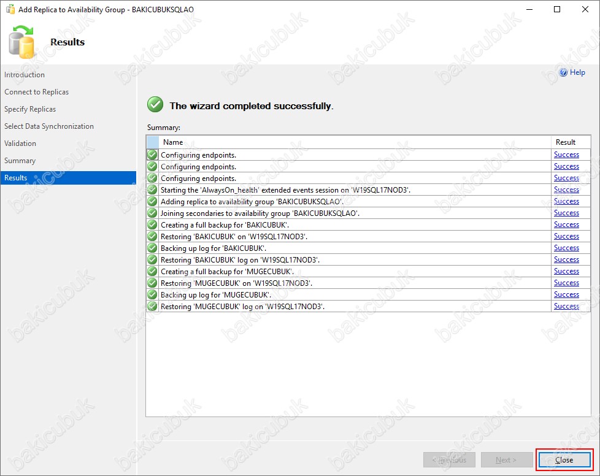Viewport: 600px width, 476px height.
Task: Click the wizard completed successfully message
Action: 252,106
